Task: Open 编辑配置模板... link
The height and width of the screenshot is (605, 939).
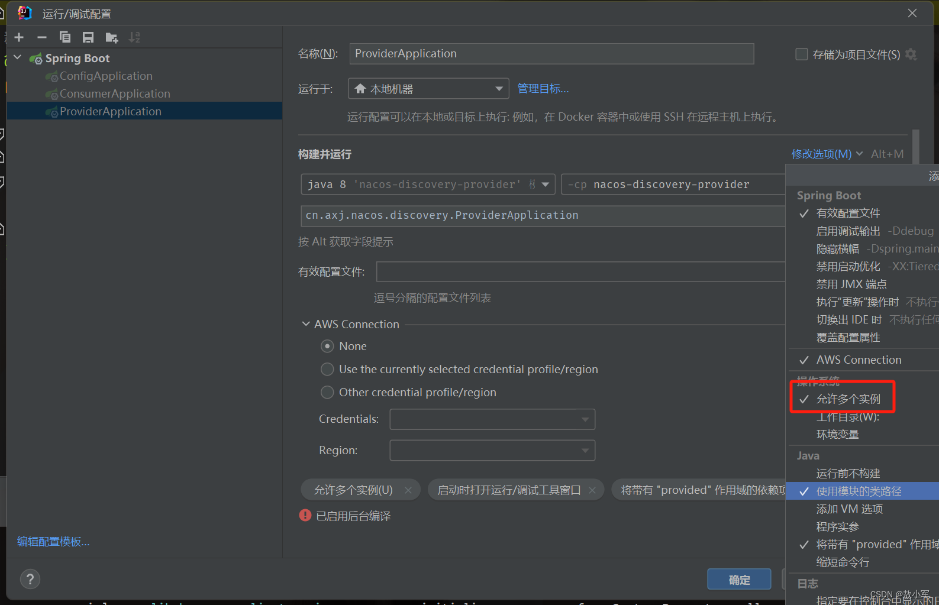Action: point(53,541)
